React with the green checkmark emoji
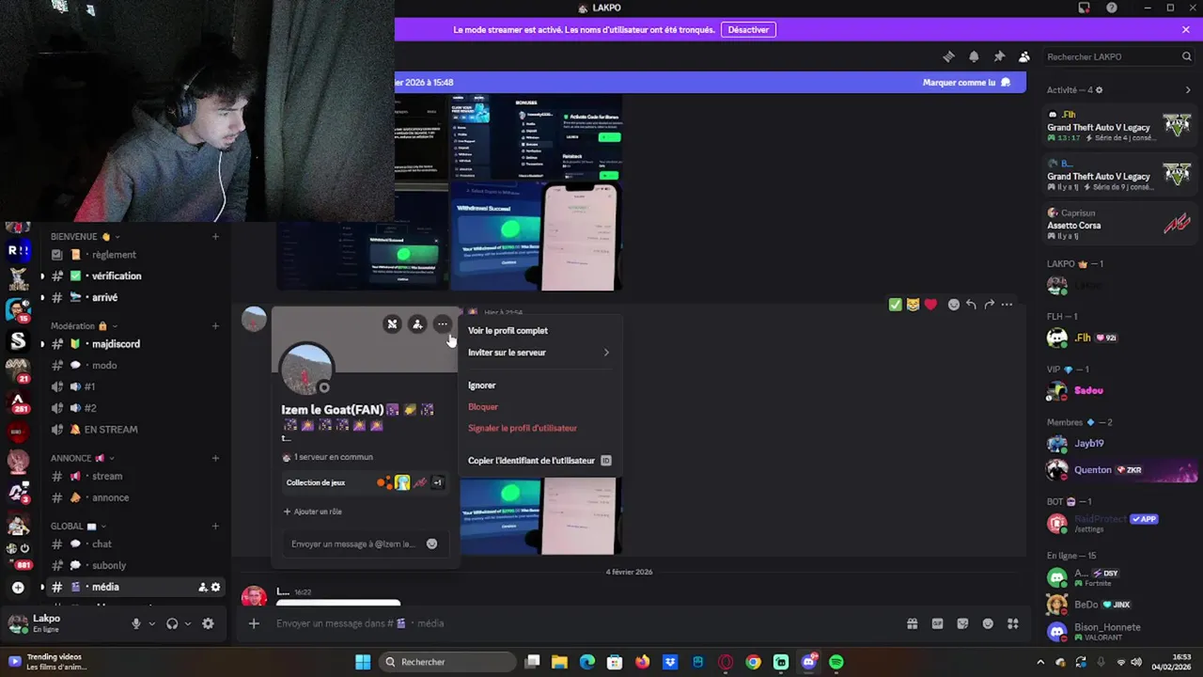 click(895, 305)
